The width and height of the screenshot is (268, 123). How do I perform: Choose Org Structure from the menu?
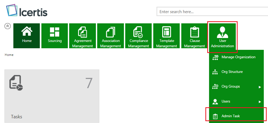tap(232, 72)
